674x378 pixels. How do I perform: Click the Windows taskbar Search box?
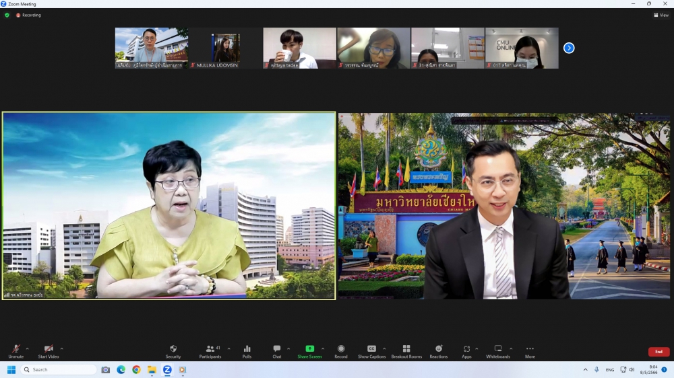pyautogui.click(x=59, y=370)
